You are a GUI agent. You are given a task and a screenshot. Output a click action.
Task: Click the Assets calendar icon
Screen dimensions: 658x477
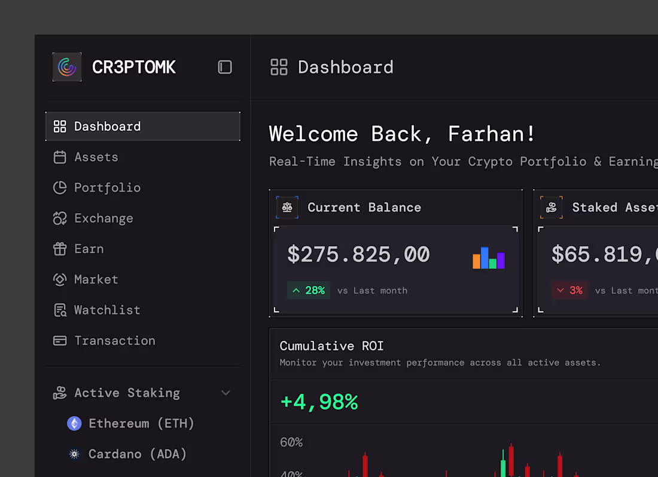59,156
